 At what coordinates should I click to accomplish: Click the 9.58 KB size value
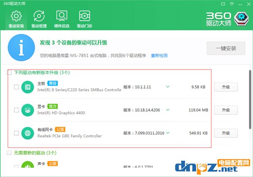[198, 87]
